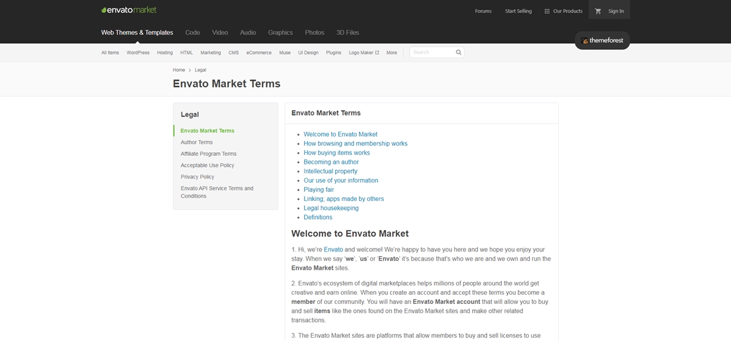Open the Hosting submenu item
Image resolution: width=731 pixels, height=341 pixels.
(165, 52)
